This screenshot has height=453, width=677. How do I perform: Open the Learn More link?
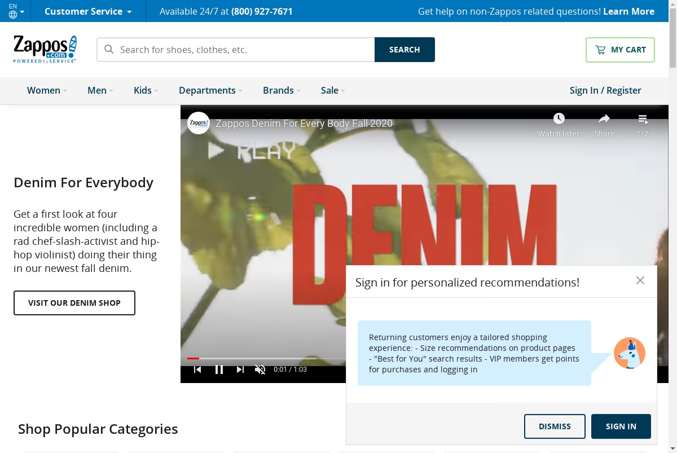[628, 11]
